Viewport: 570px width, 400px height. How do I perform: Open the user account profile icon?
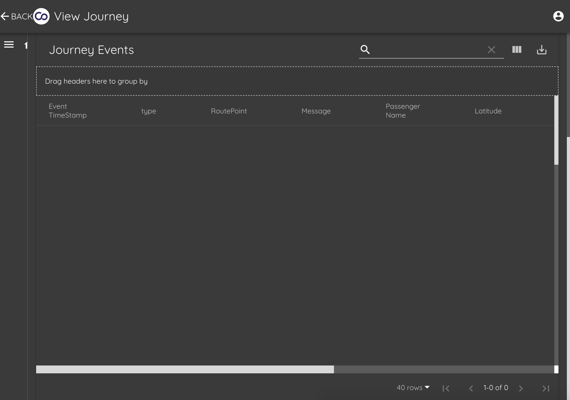point(558,16)
